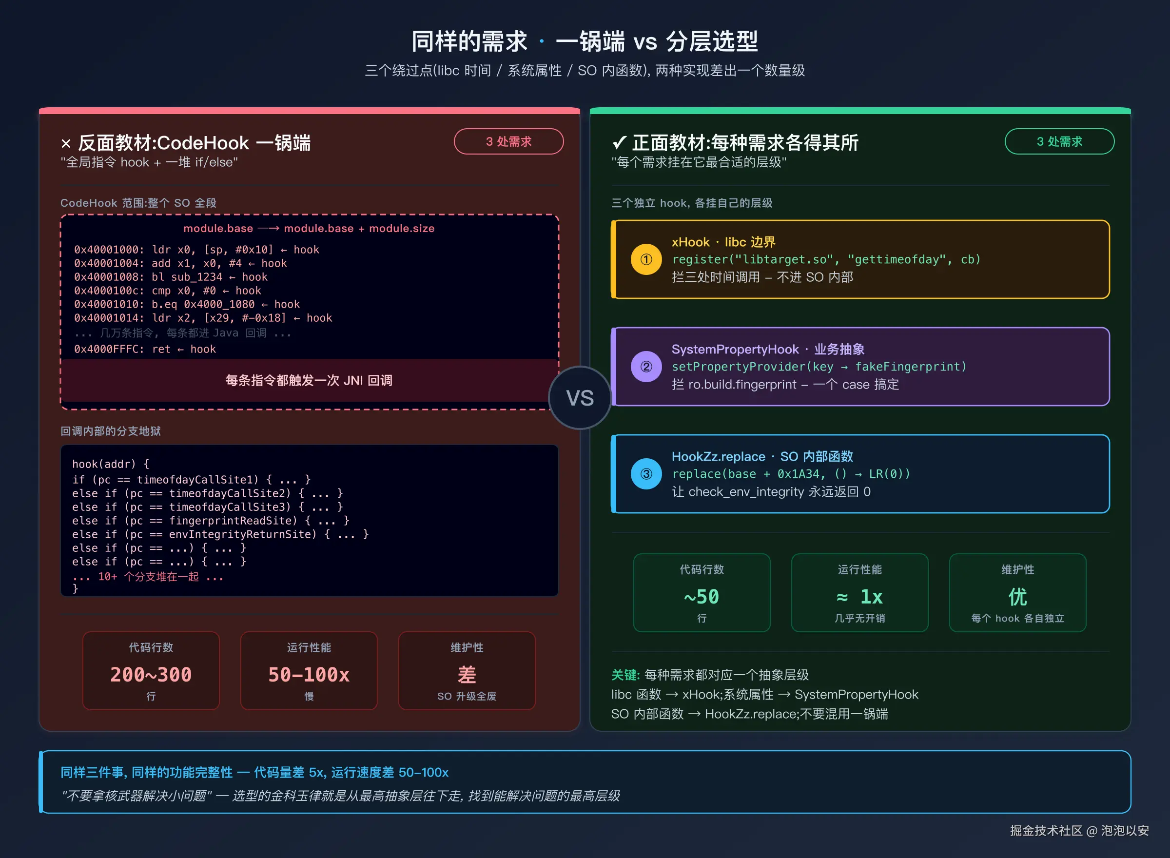Image resolution: width=1170 pixels, height=858 pixels.
Task: Click the else if timeofdayCallSite3 line
Action: (x=208, y=507)
